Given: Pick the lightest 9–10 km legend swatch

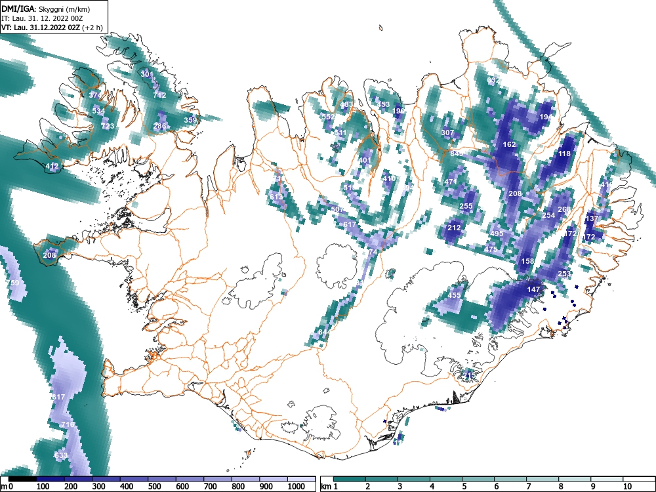Looking at the screenshot, I should (607, 479).
